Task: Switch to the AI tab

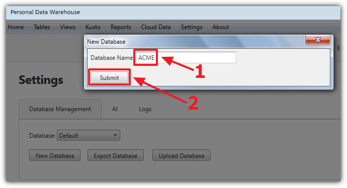Action: pyautogui.click(x=115, y=109)
